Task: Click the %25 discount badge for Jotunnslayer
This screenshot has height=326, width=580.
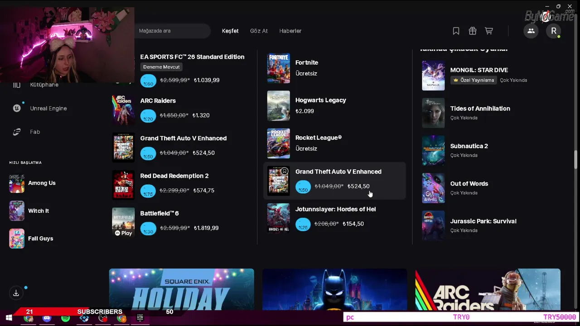Action: coord(303,225)
